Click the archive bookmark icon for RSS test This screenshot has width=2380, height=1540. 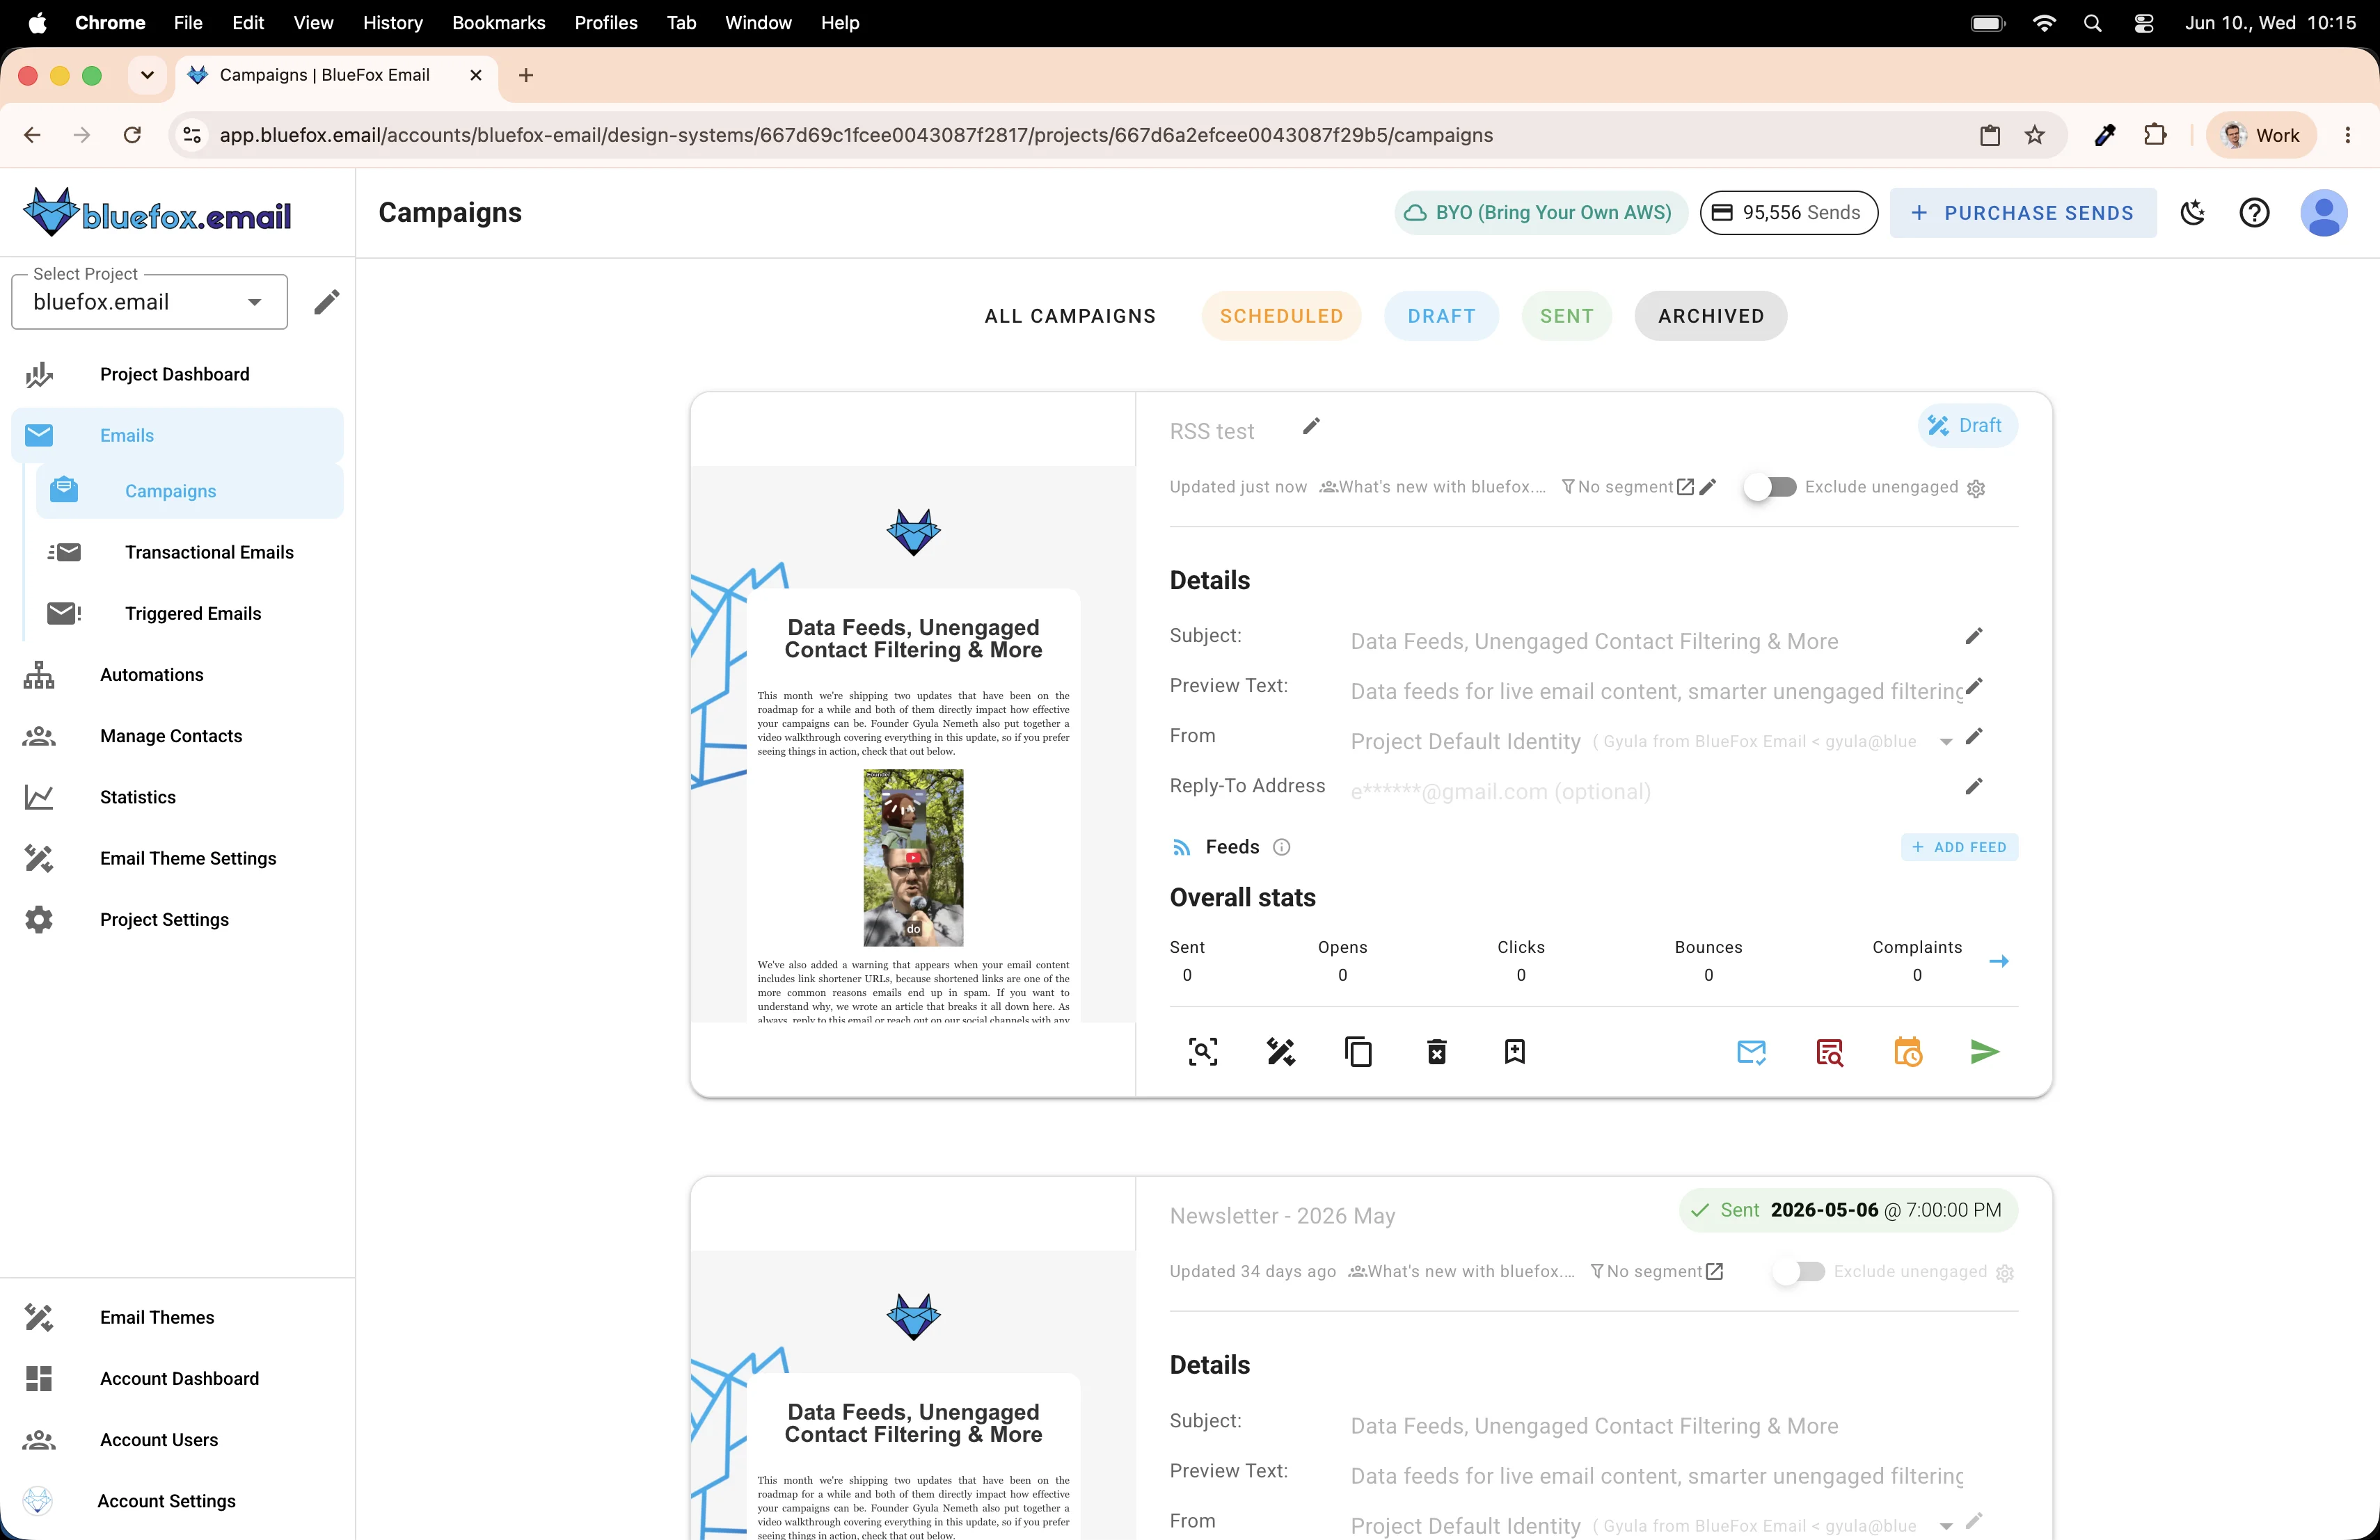click(x=1514, y=1051)
